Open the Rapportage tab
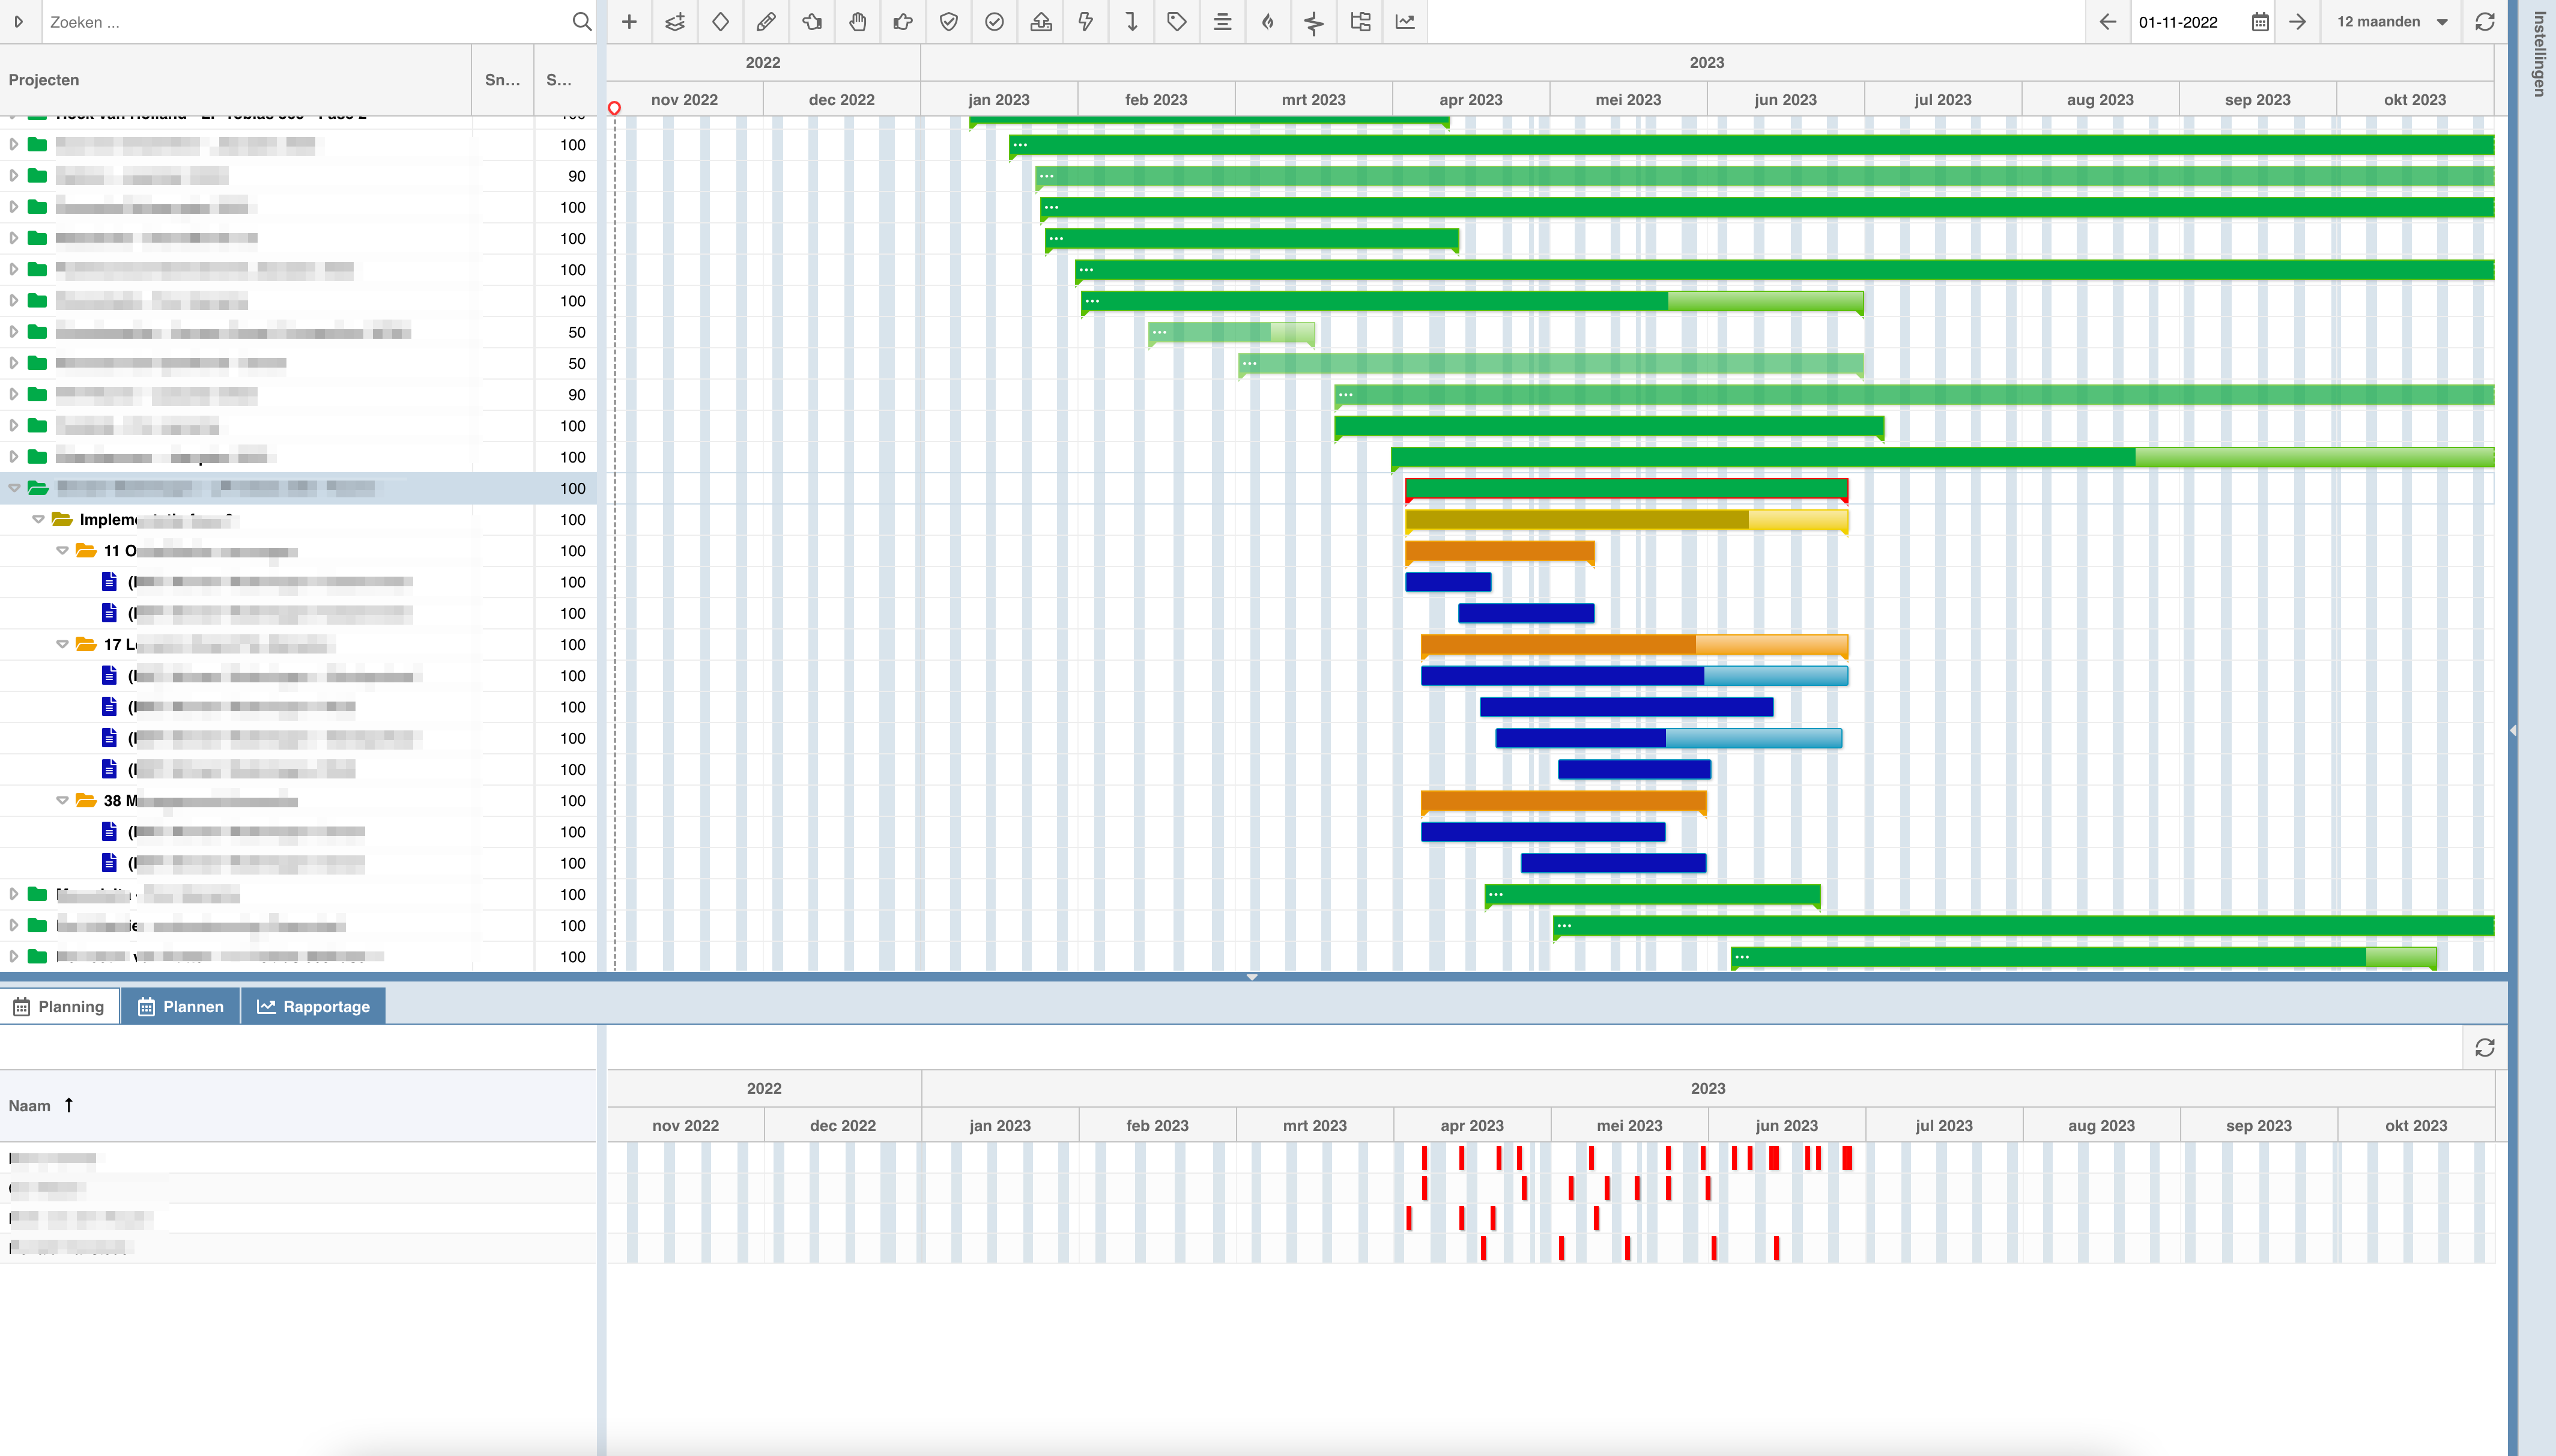This screenshot has width=2556, height=1456. click(314, 1006)
